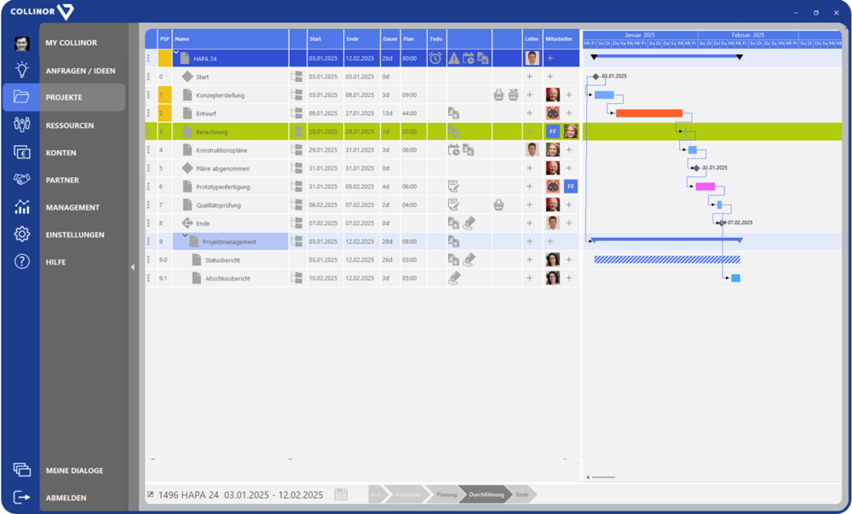Click the Abmelden logout entry
The image size is (852, 514).
[66, 498]
